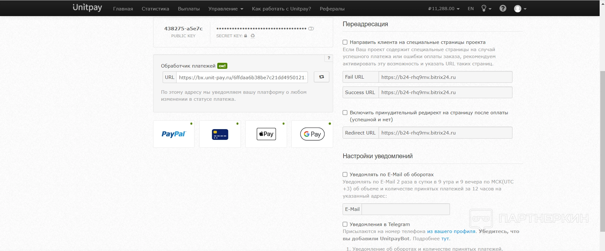This screenshot has width=605, height=251.
Task: Switch language to EN
Action: (470, 9)
